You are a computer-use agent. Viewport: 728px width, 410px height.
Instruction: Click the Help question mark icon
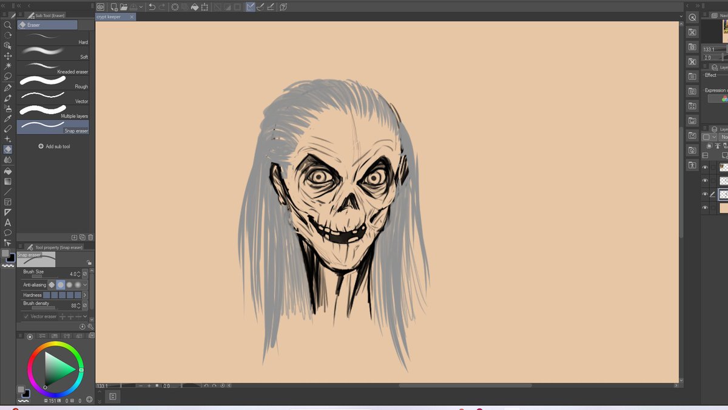283,7
